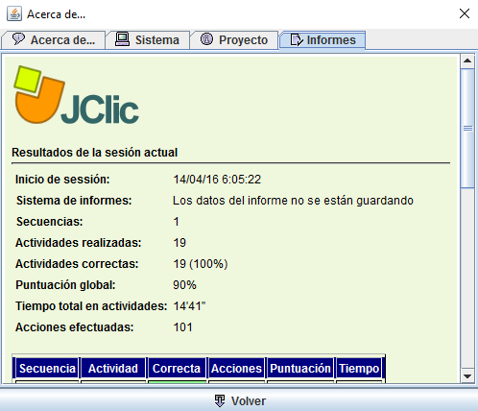Click the document icon on the Informes tab

tap(297, 39)
